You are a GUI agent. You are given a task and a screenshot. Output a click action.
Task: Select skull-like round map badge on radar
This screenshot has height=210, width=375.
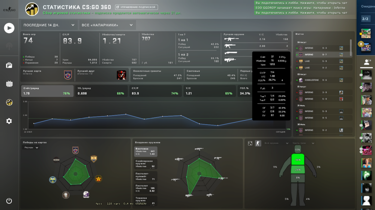pos(66,195)
